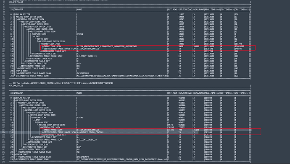Click estimated time value 775731
The height and width of the screenshot is (164, 290).
pos(182,127)
